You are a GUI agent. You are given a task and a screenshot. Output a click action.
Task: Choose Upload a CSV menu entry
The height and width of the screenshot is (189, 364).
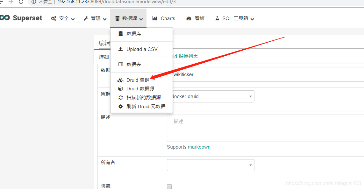point(141,49)
